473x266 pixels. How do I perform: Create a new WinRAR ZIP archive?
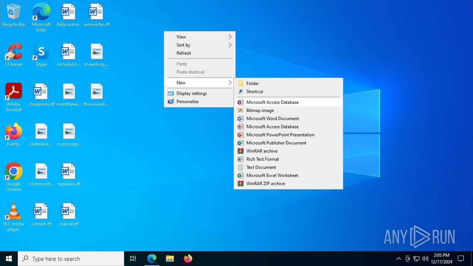(288, 184)
